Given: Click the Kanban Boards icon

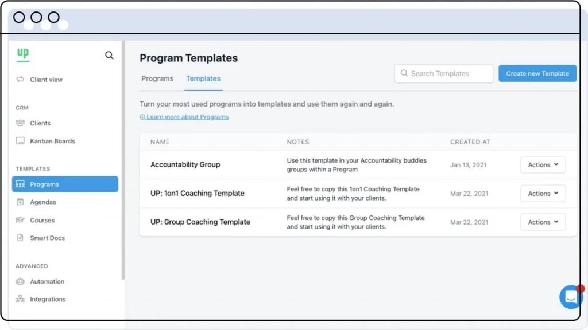Looking at the screenshot, I should pyautogui.click(x=21, y=141).
